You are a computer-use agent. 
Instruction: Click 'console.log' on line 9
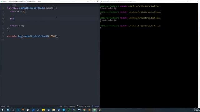point(15,36)
